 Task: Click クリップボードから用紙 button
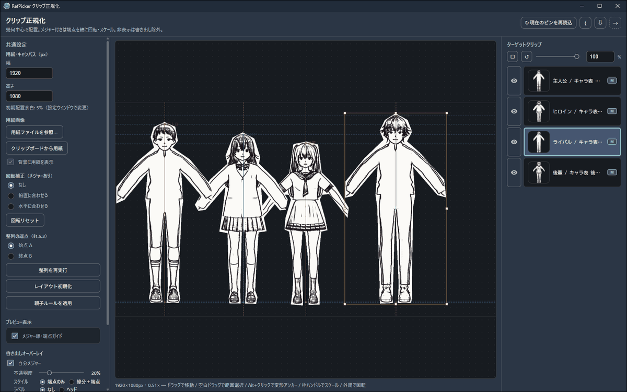click(x=37, y=148)
